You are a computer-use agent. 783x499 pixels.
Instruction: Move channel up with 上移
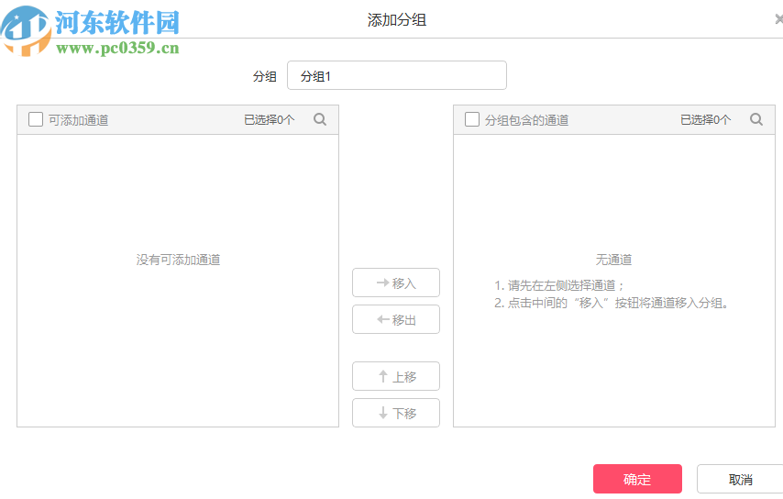[396, 376]
